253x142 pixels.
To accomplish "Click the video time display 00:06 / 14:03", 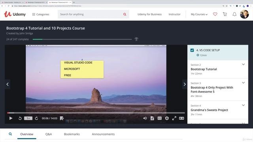I will tap(49, 118).
